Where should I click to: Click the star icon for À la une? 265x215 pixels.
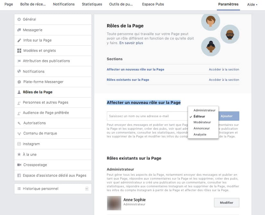coord(19,154)
